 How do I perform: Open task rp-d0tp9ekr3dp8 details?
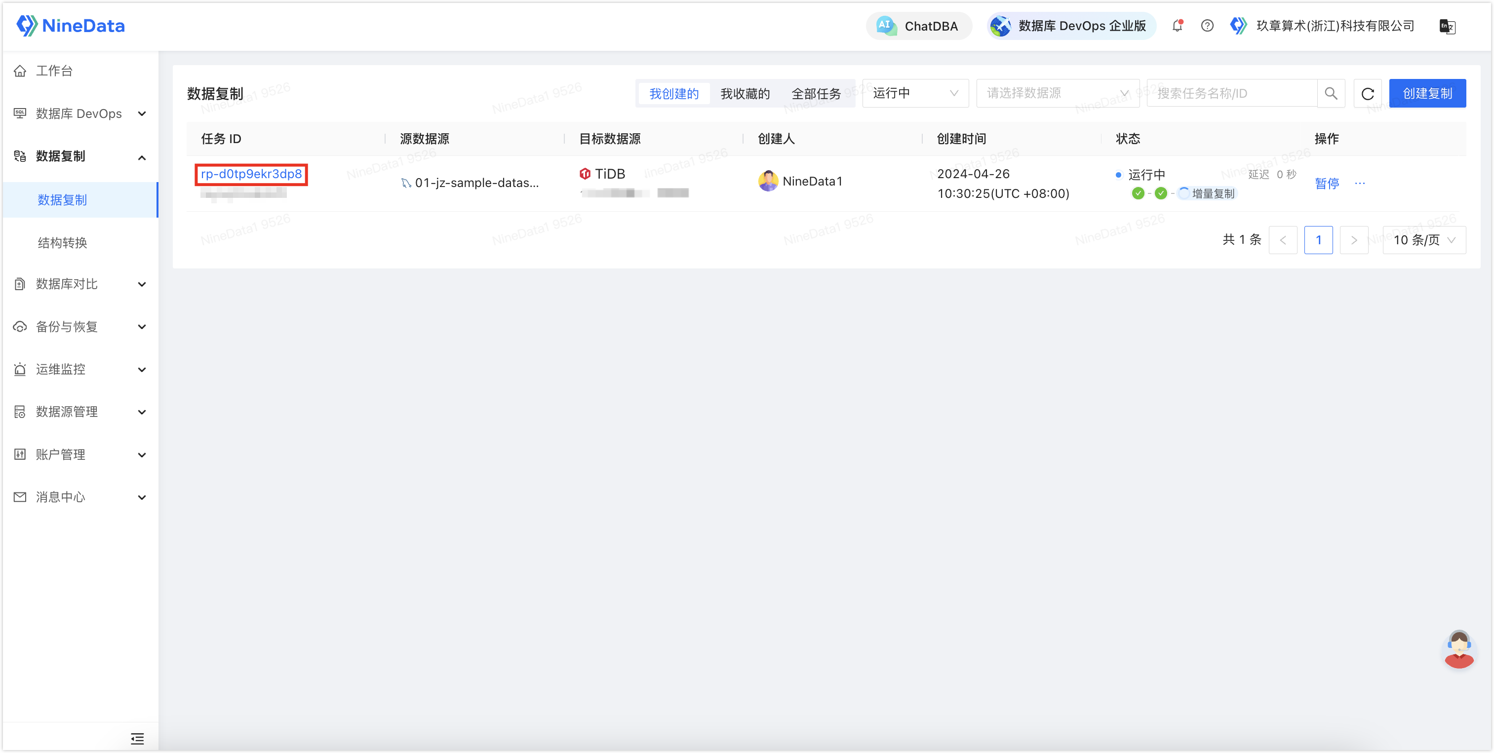tap(250, 173)
